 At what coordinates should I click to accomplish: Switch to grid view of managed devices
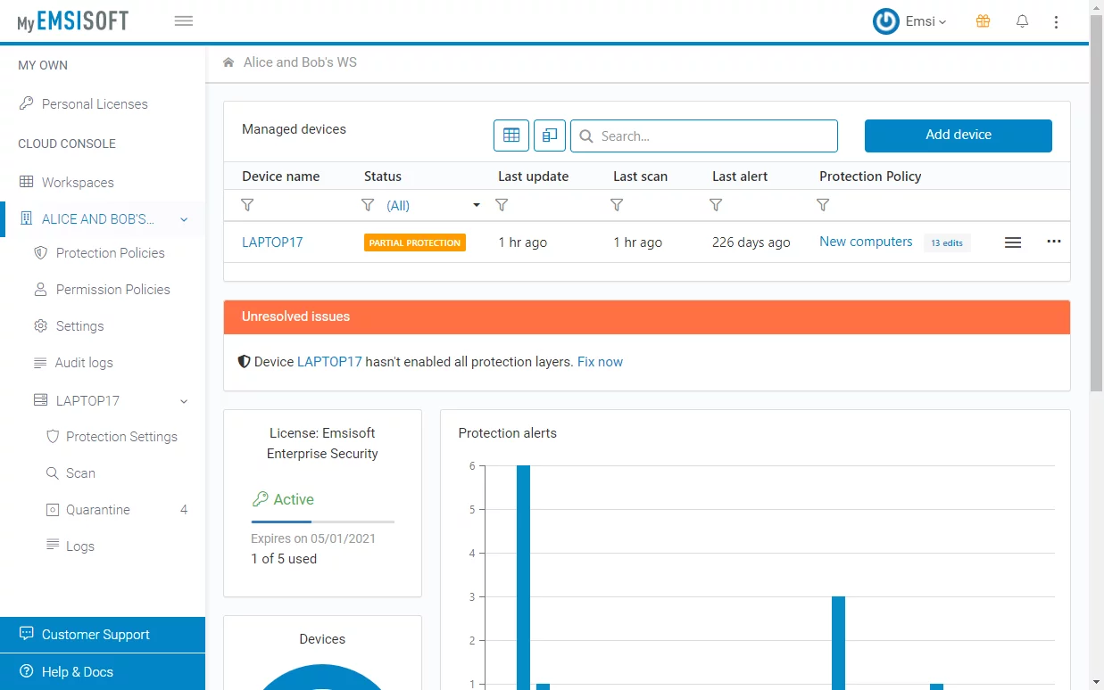[x=511, y=136]
